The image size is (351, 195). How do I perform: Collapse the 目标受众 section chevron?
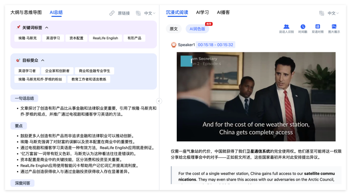tap(43, 60)
